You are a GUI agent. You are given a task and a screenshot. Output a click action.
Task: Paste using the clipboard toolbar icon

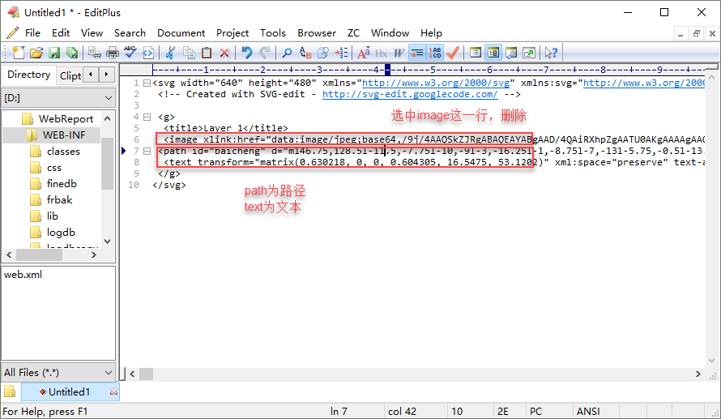coord(207,53)
